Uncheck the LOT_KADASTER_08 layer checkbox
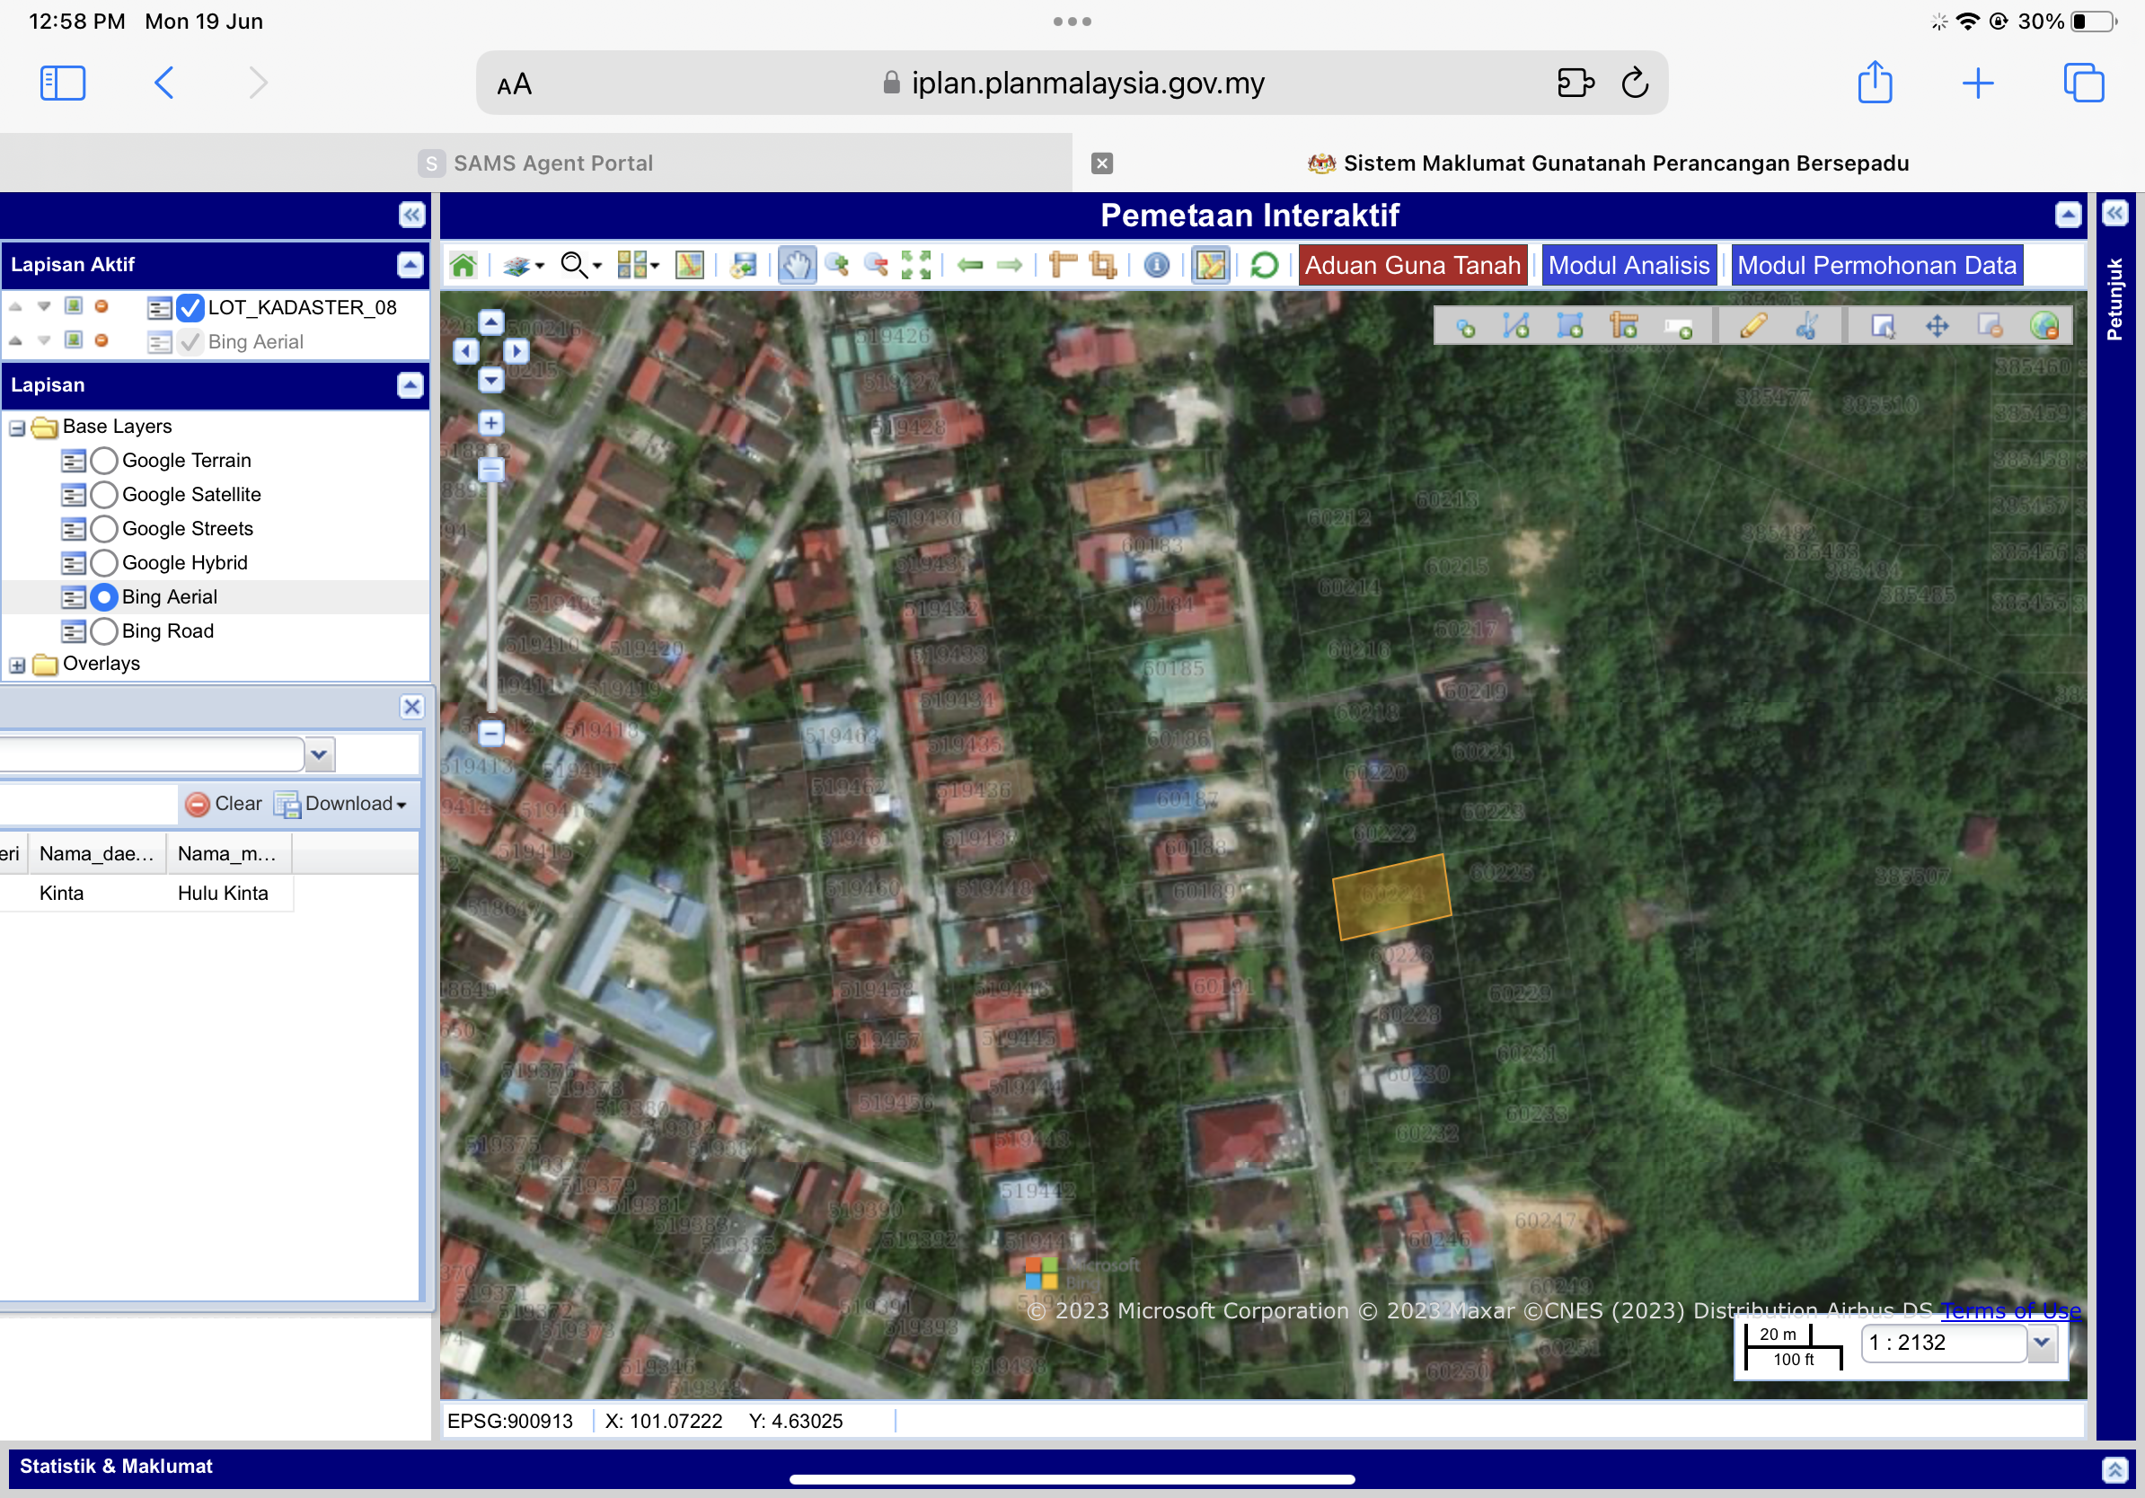 tap(190, 307)
